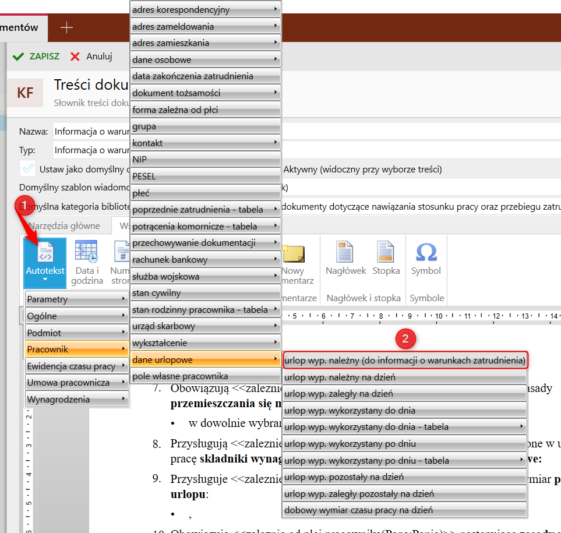The image size is (561, 533).
Task: Click into the Nazwa input field
Action: coord(307,131)
